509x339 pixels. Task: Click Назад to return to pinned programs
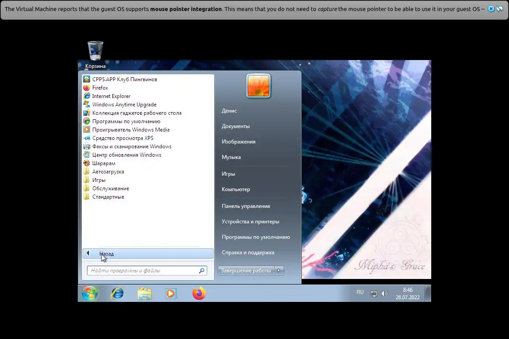(148, 254)
